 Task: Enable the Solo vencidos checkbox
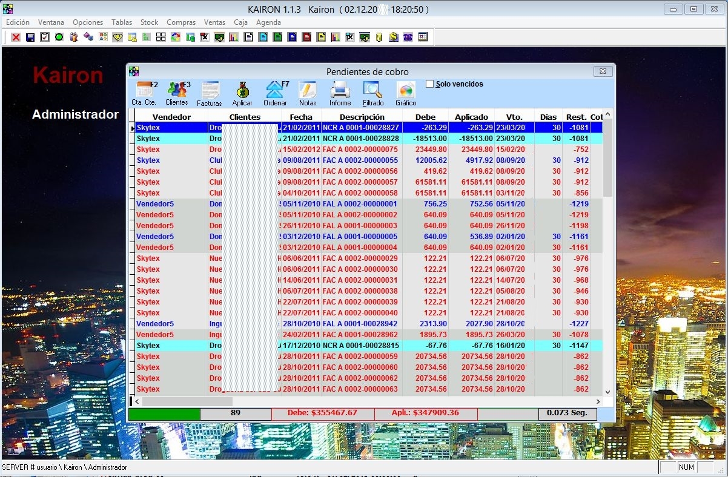(430, 84)
